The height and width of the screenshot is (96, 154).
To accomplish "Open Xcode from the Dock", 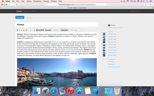I will coord(96,91).
